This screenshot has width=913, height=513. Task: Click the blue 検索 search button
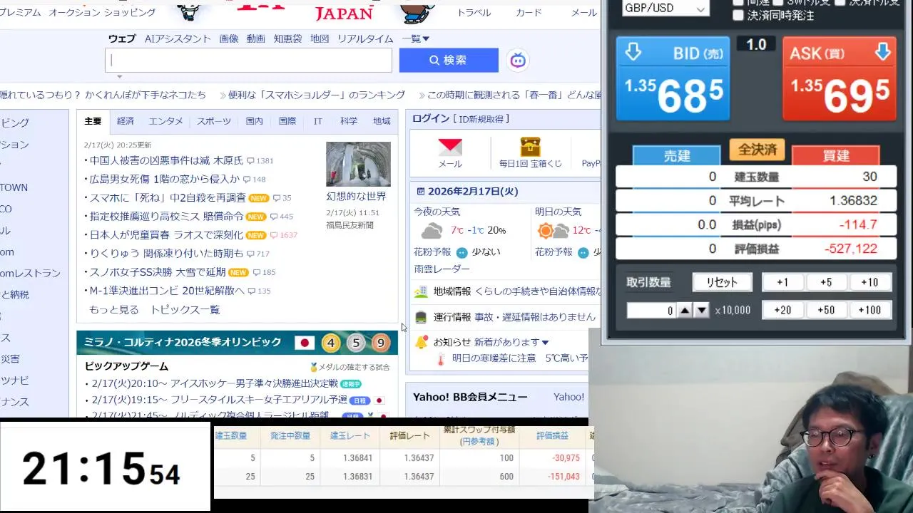coord(449,61)
